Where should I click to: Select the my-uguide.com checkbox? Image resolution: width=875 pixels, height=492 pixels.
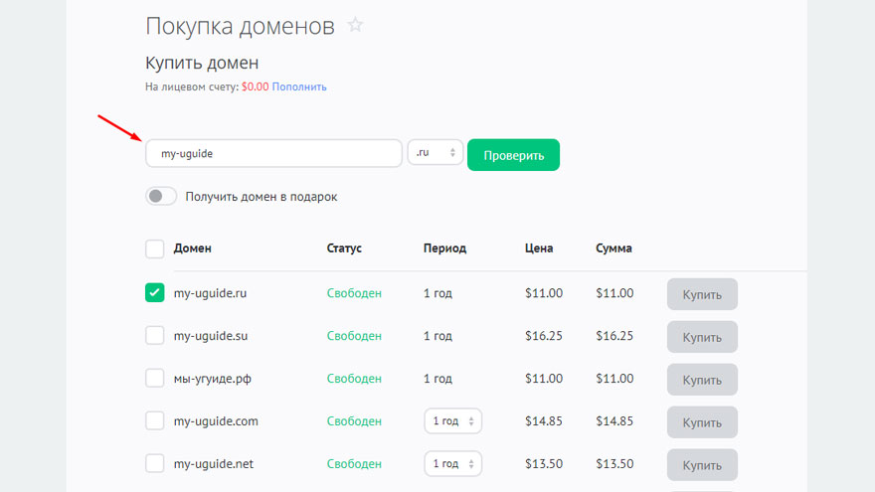pos(155,421)
